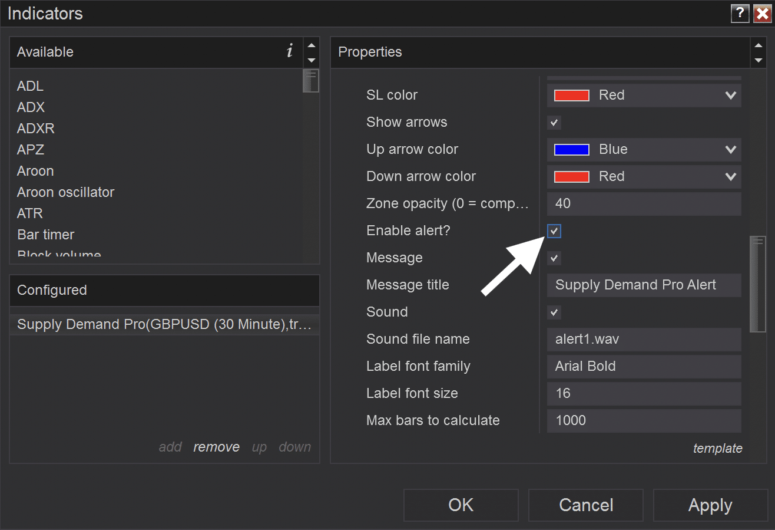Click the Zone opacity label
The width and height of the screenshot is (775, 530).
(448, 203)
